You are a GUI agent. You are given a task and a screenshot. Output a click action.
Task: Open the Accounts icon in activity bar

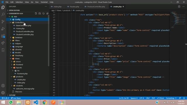pos(3,85)
